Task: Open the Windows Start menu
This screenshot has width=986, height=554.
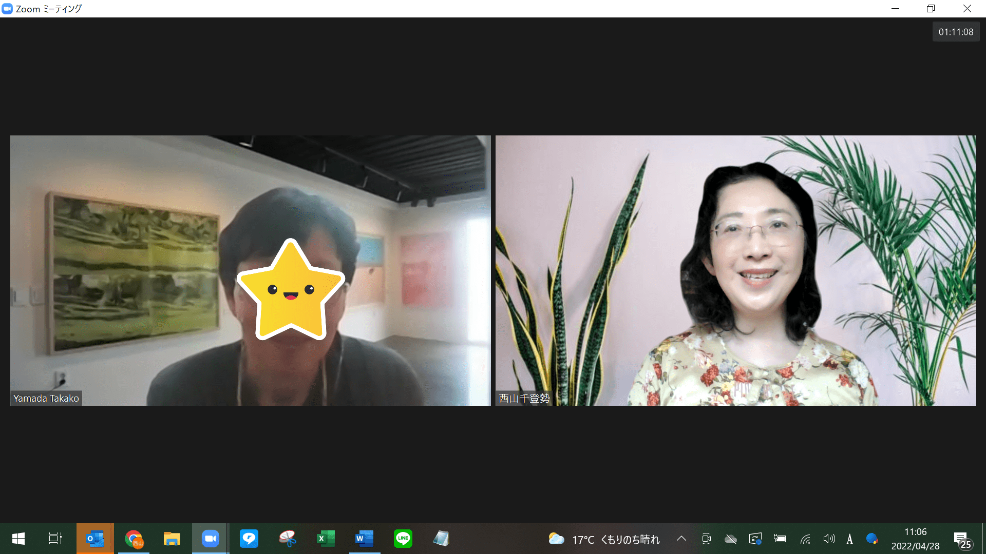Action: (18, 539)
